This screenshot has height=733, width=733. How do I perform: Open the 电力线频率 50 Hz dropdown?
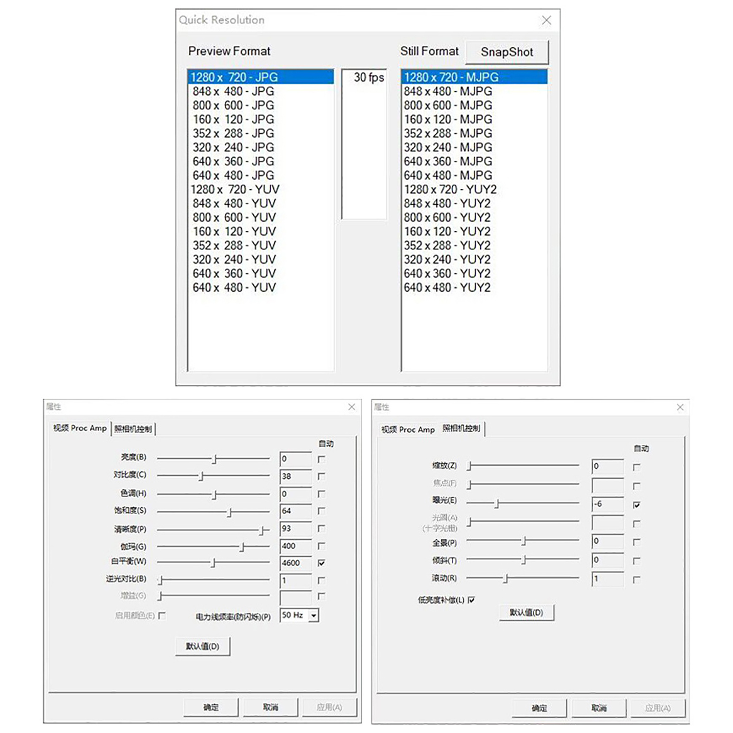click(x=314, y=616)
